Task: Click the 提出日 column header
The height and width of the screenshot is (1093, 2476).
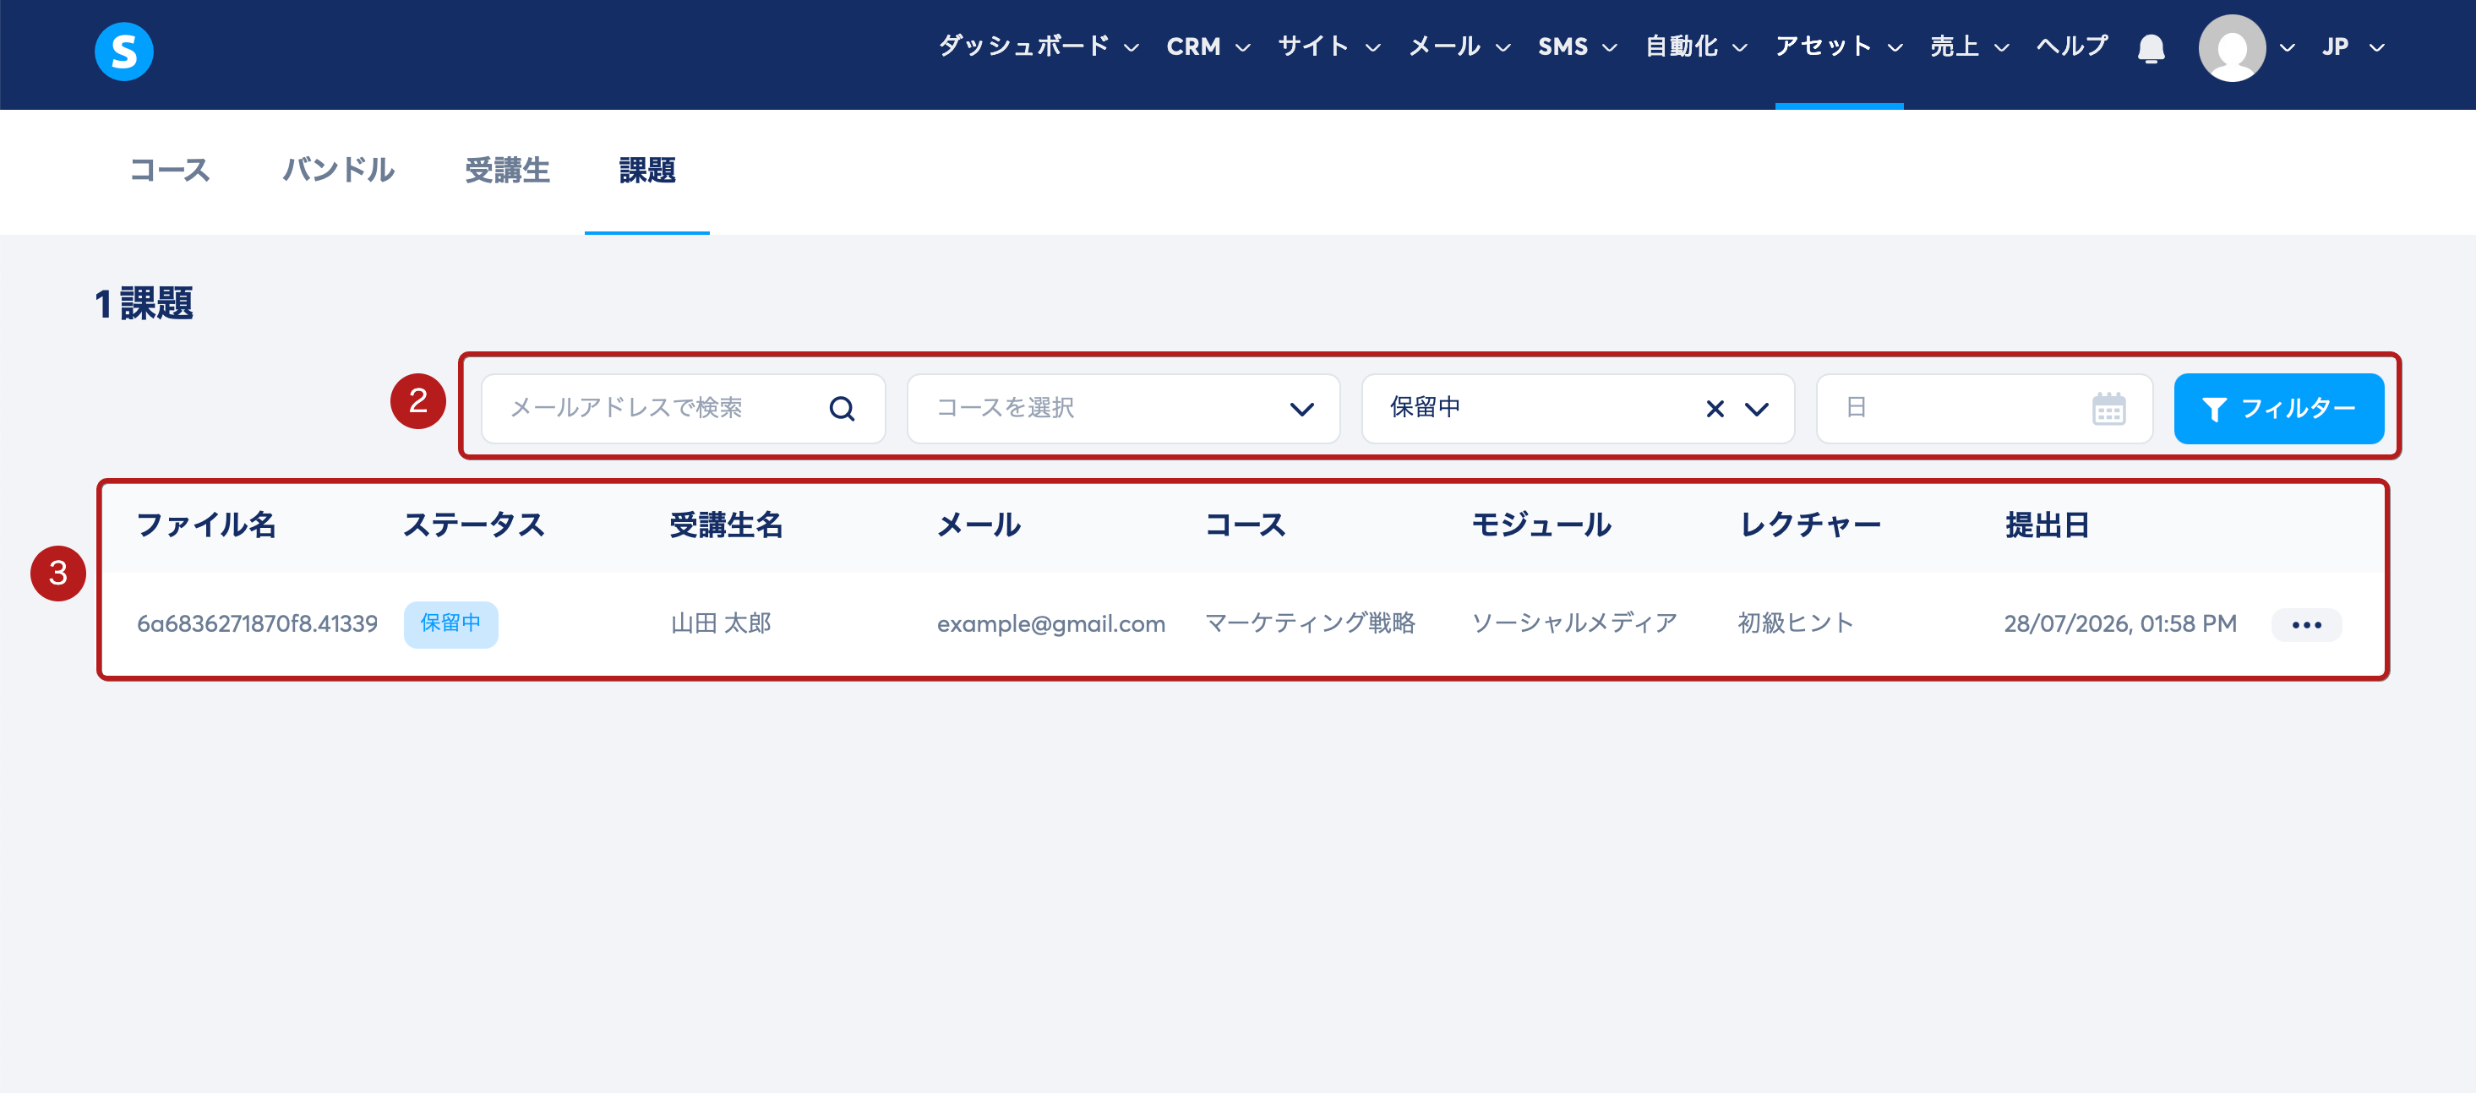Action: pyautogui.click(x=2048, y=525)
